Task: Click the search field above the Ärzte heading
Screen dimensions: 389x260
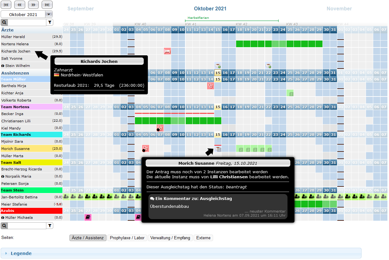Action: tap(27, 22)
